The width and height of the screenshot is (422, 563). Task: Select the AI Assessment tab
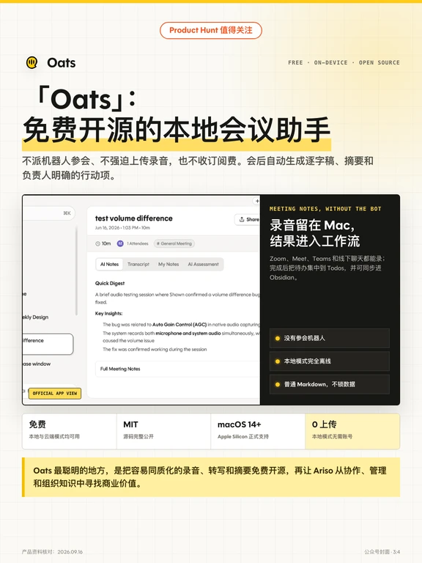[203, 264]
